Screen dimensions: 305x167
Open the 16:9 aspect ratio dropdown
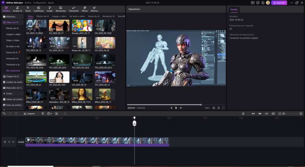pos(207,108)
